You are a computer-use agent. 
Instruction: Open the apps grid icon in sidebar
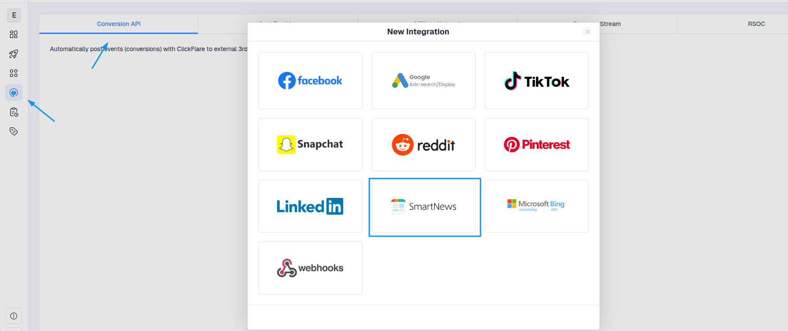pos(14,73)
